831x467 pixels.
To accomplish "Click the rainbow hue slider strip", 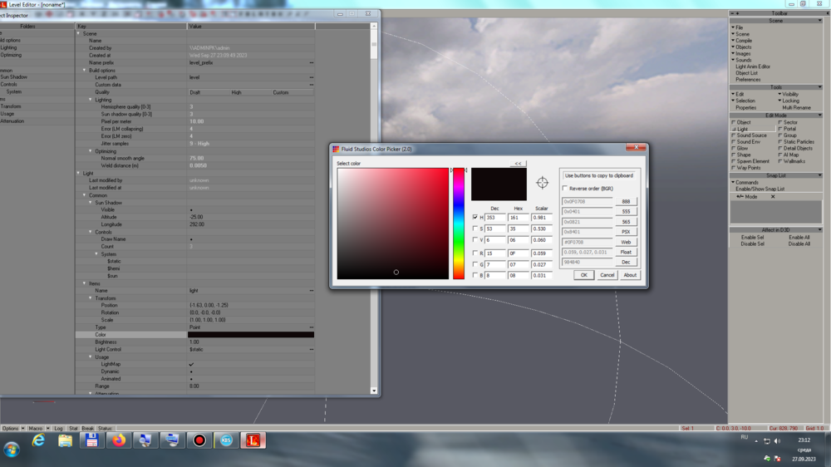I will pos(459,224).
